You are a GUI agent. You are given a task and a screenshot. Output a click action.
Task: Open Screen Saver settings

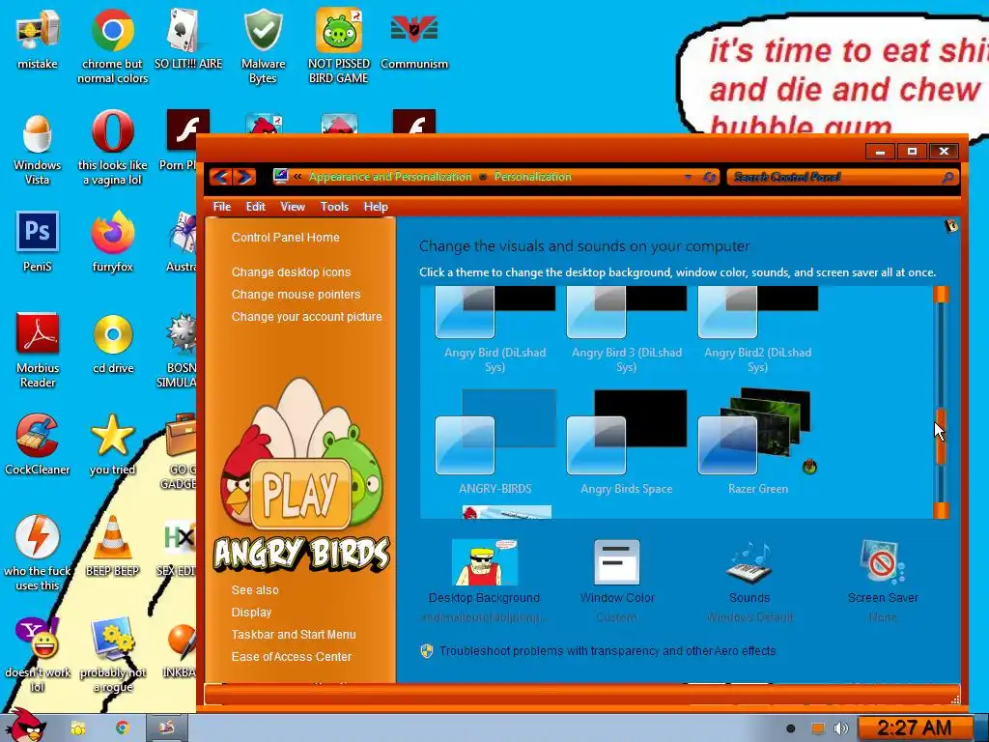point(883,581)
